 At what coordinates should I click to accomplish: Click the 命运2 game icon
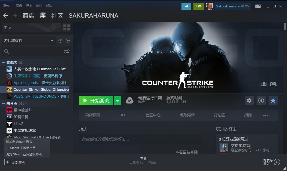[x=9, y=124]
